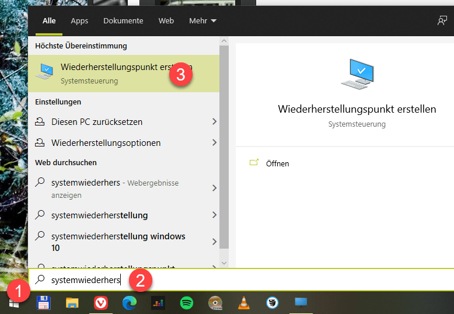454x314 pixels.
Task: Click Öffnen in the preview pane
Action: [x=277, y=163]
